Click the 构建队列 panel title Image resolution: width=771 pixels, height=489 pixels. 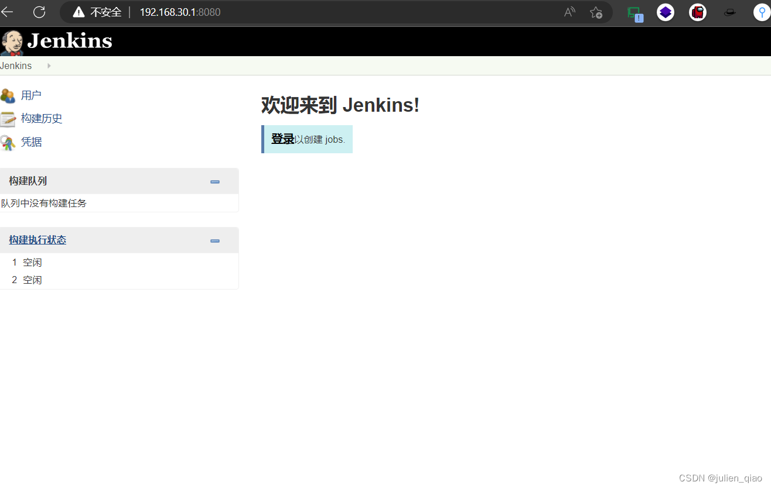click(28, 181)
